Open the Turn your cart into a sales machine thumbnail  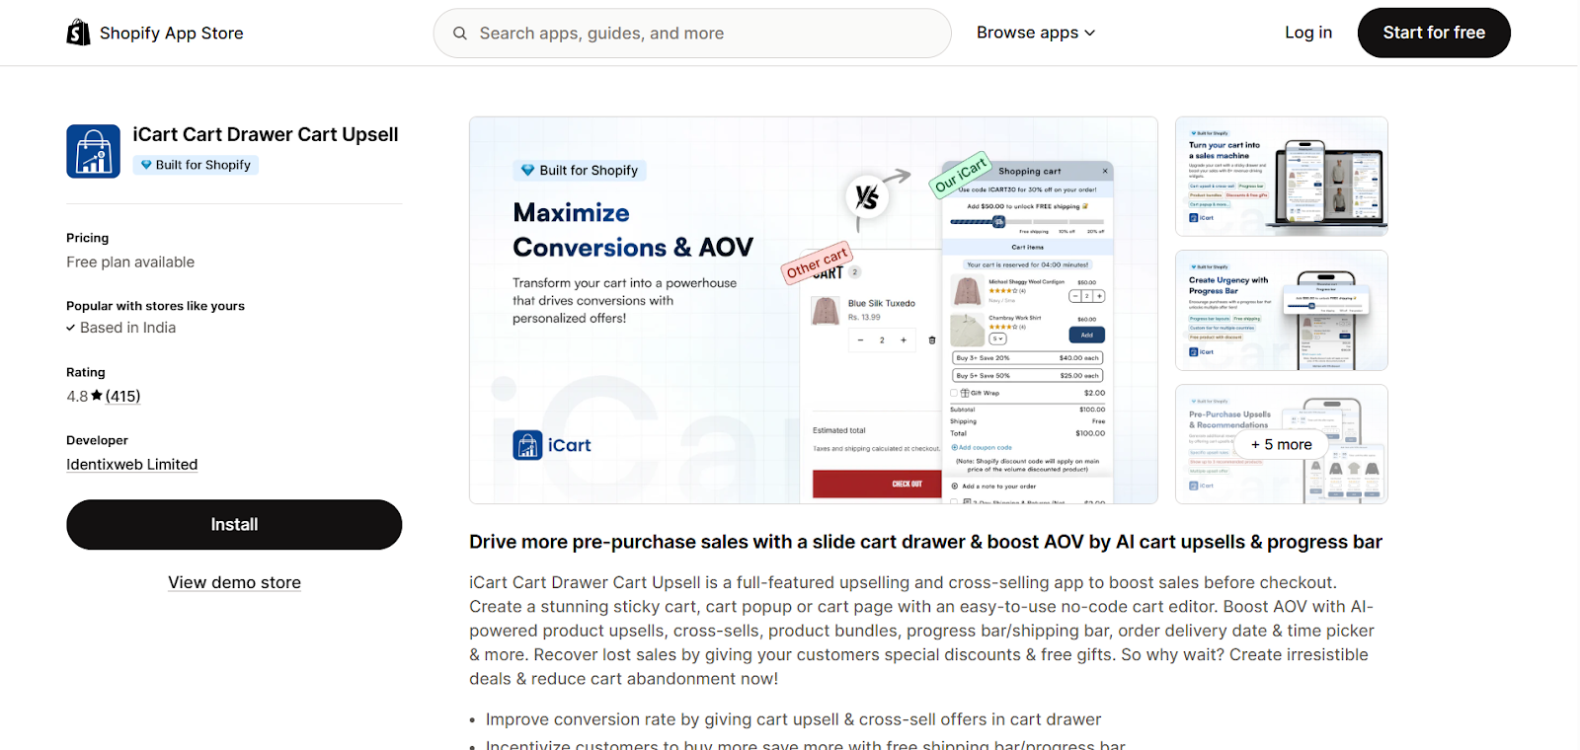1282,177
